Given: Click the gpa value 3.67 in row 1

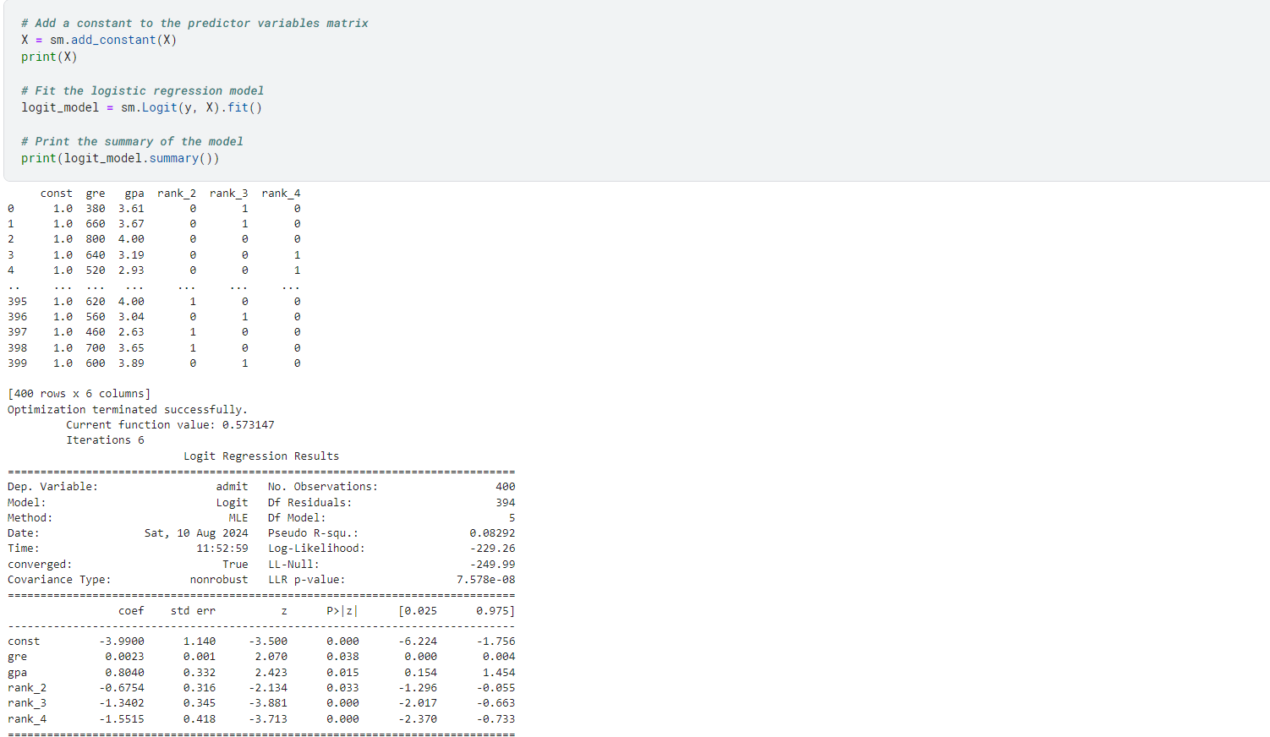Looking at the screenshot, I should coord(131,224).
